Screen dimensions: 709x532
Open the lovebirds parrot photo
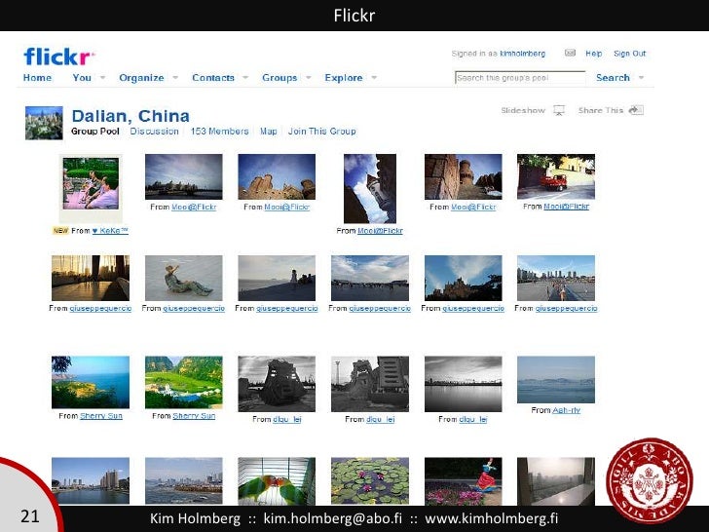[x=277, y=481]
